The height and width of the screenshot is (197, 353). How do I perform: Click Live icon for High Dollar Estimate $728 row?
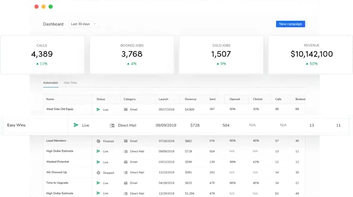coord(98,151)
